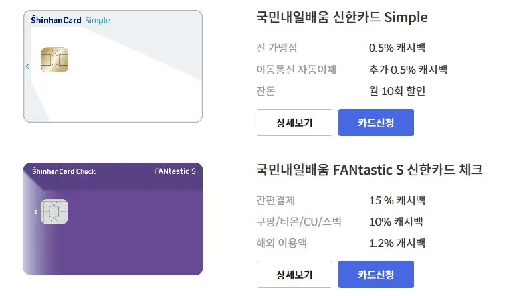Click the 해외 이용액 1.2% 캐시백 row
This screenshot has width=529, height=296.
coord(341,243)
